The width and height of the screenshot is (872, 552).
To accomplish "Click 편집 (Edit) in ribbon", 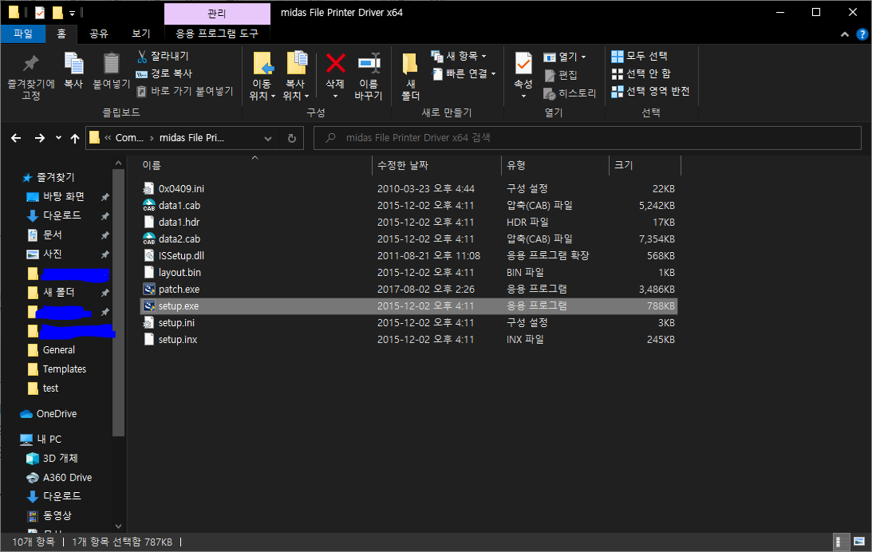I will (561, 75).
